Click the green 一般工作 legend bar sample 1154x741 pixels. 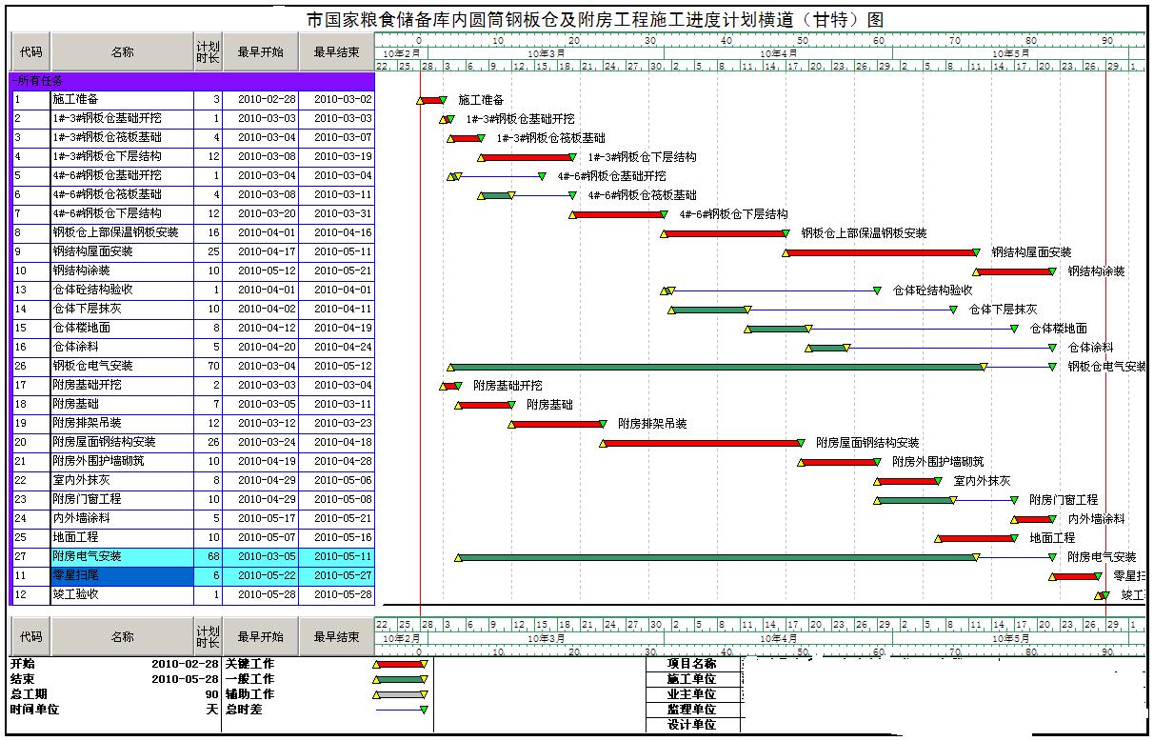[400, 679]
